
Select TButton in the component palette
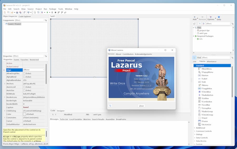tap(205, 75)
